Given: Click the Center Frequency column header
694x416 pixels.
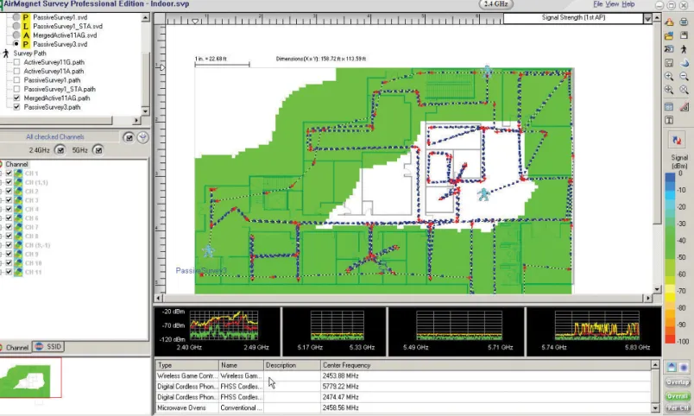Looking at the screenshot, I should [x=485, y=365].
